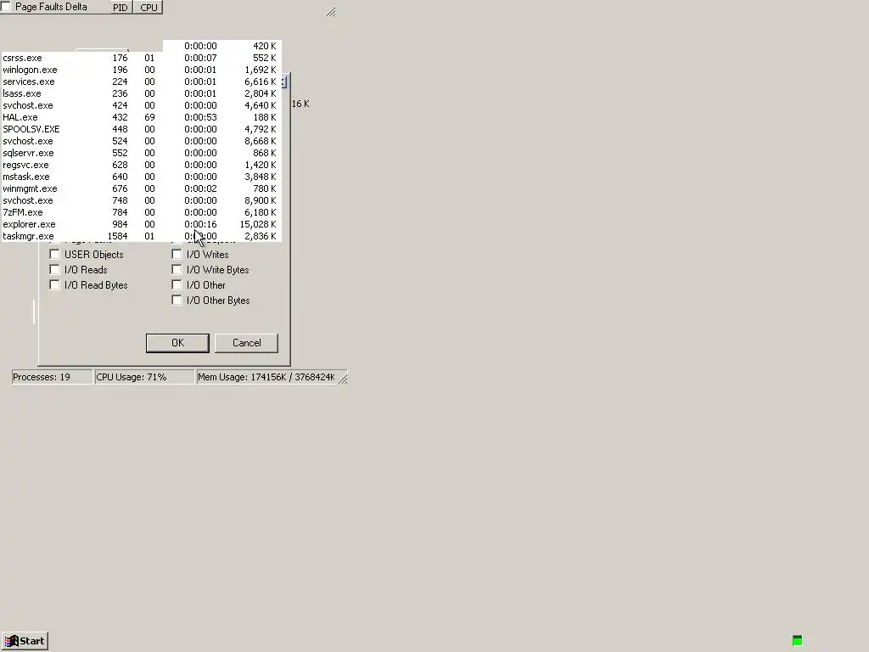Check the I/O Reads option
This screenshot has width=869, height=652.
click(x=54, y=270)
